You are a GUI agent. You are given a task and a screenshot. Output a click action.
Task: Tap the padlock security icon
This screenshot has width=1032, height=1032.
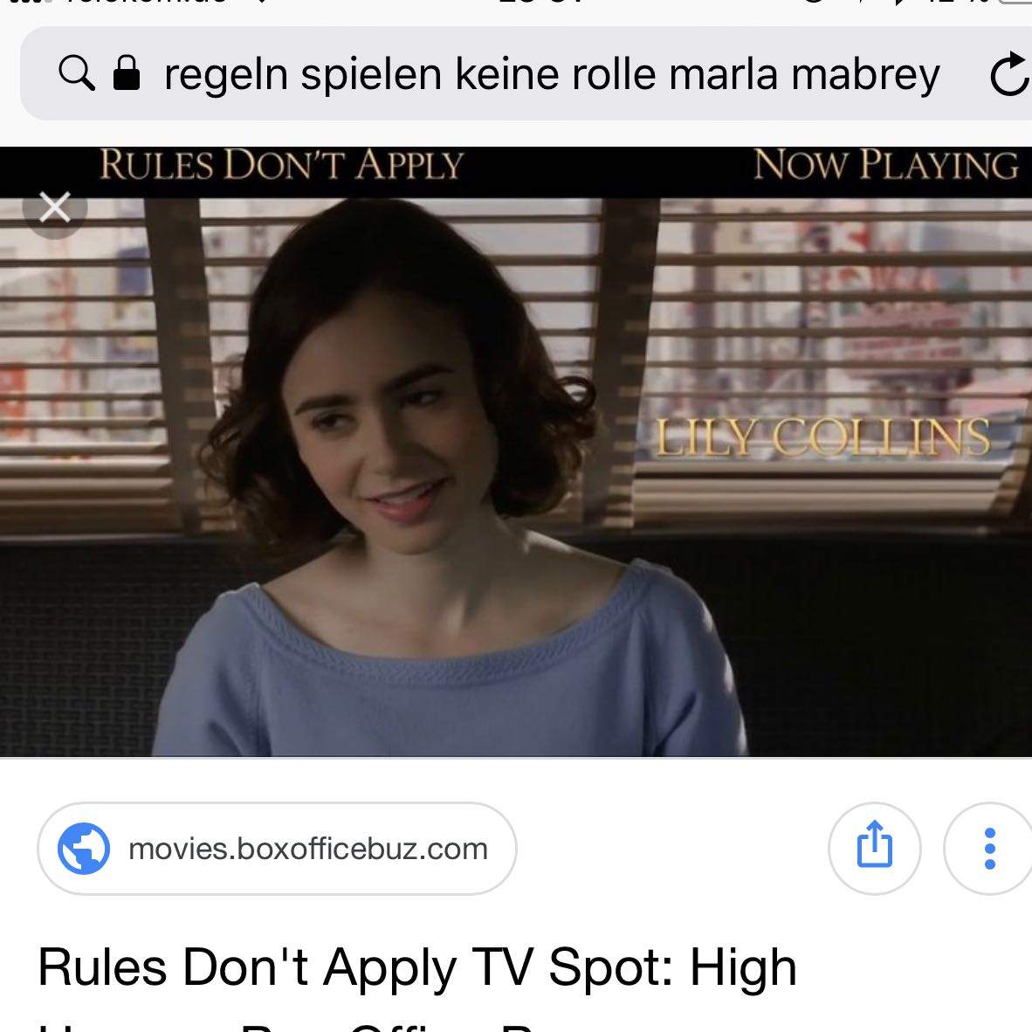(x=127, y=72)
